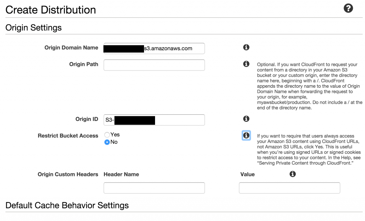Image resolution: width=365 pixels, height=221 pixels.
Task: Click the Origin Path label
Action: (83, 64)
